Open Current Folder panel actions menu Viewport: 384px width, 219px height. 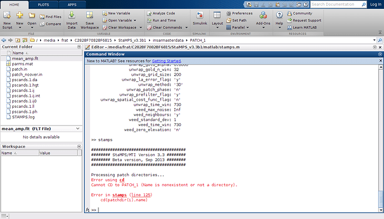click(x=79, y=47)
